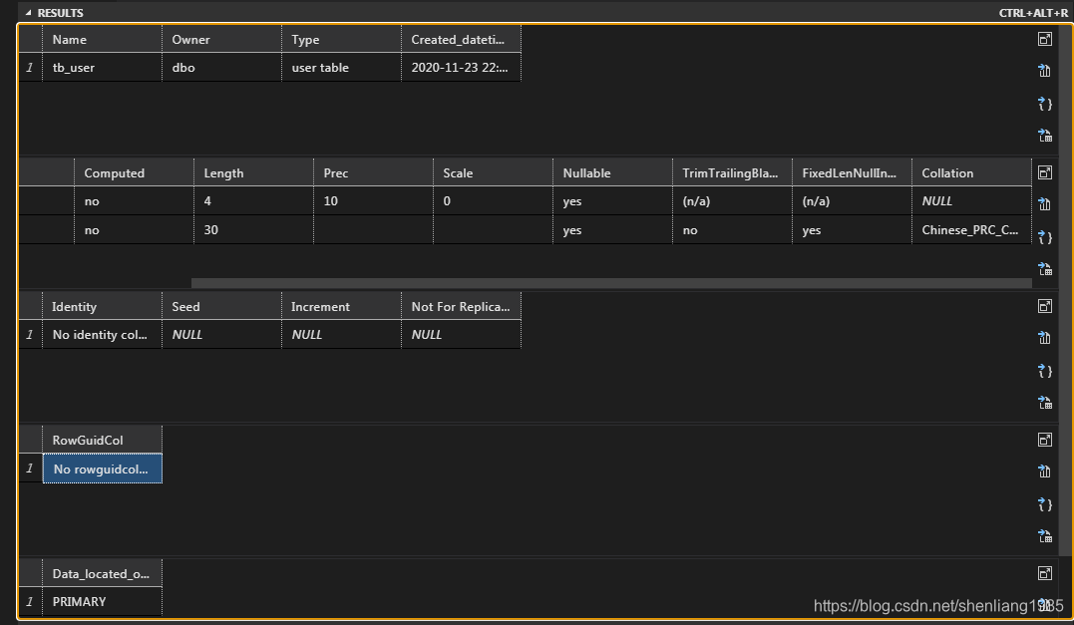Viewport: 1074px width, 625px height.
Task: Select the (n/a) cell under FixedLenNullIn...
Action: (x=852, y=200)
